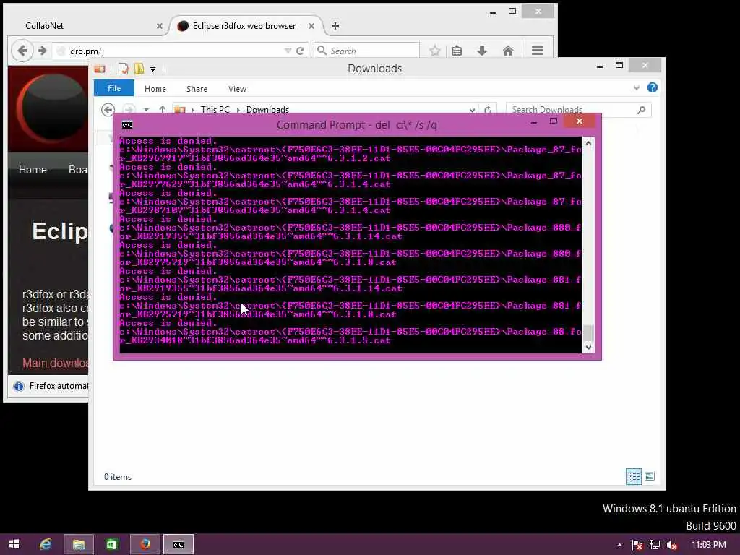Go back in Explorer Downloads window
740x555 pixels.
tap(108, 110)
